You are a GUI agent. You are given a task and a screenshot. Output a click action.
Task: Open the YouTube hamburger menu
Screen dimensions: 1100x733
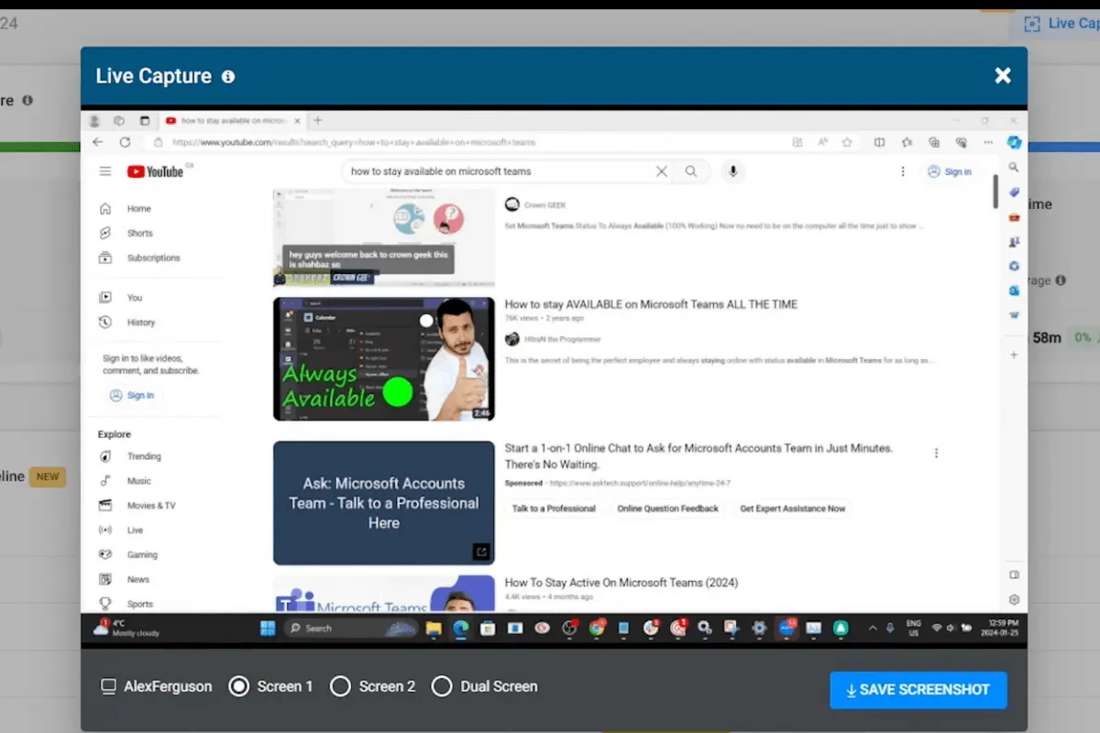[x=105, y=171]
